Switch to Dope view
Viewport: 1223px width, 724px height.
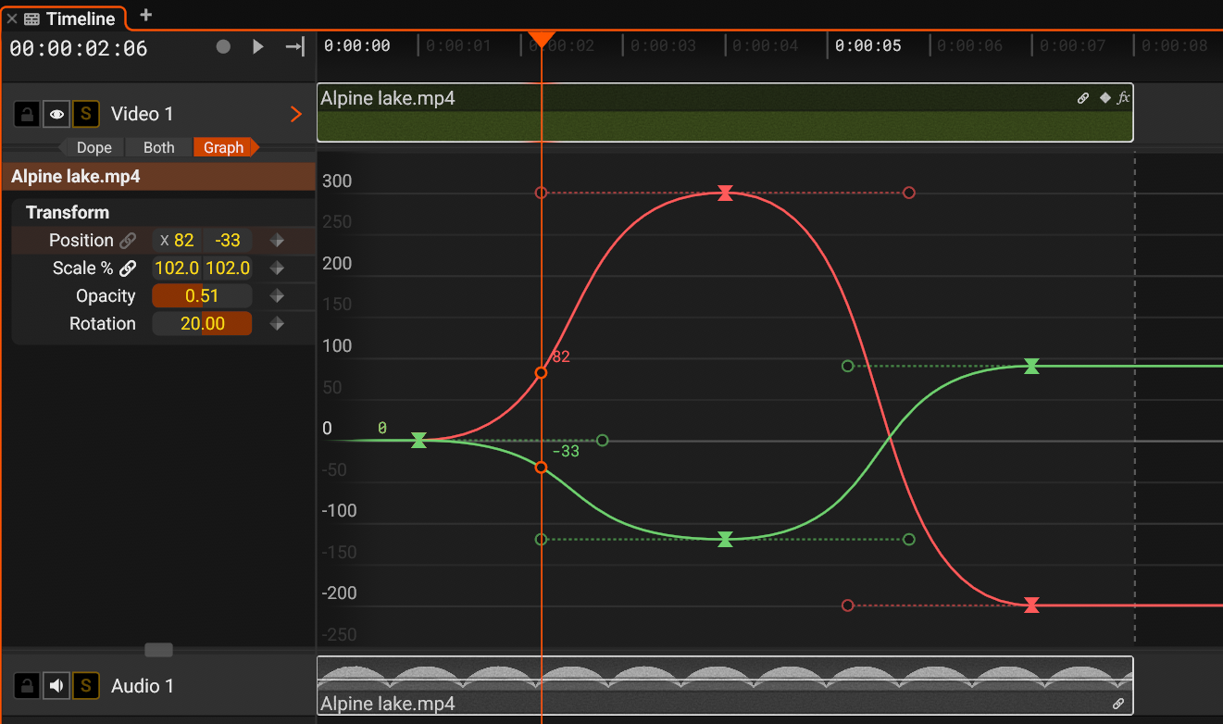[94, 147]
